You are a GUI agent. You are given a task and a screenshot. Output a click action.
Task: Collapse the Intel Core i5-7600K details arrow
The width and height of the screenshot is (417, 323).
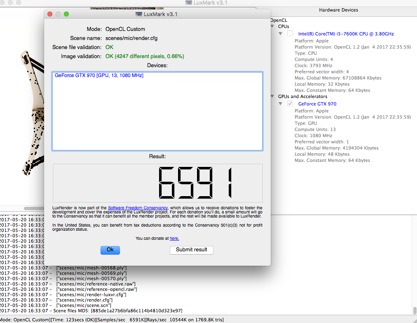click(x=281, y=34)
